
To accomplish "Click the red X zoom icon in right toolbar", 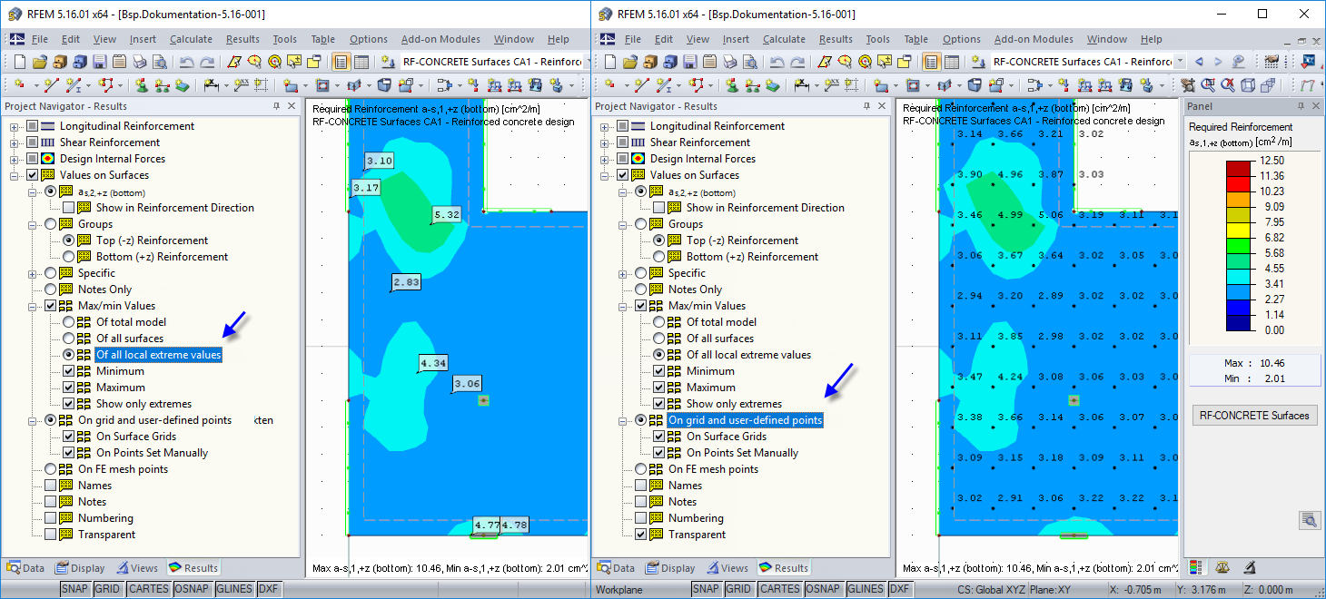I will [x=1228, y=85].
